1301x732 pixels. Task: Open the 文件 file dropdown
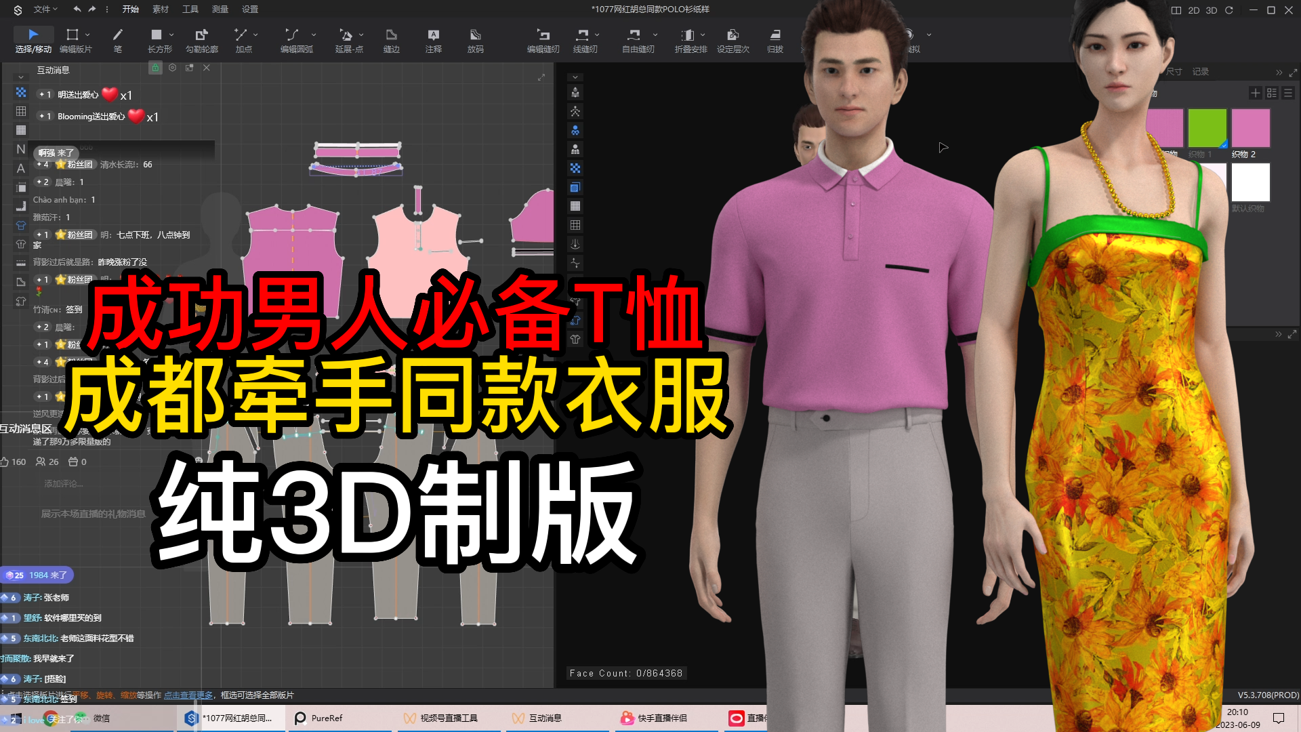tap(45, 9)
